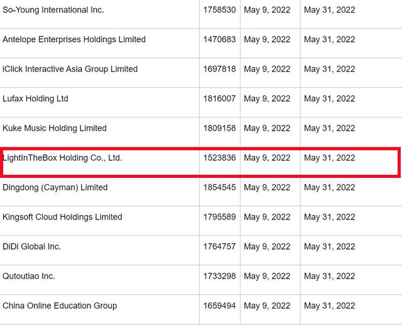Screen dimensions: 402x325
Task: Click Dingdong (Cayman) Limited row name
Action: click(x=55, y=187)
